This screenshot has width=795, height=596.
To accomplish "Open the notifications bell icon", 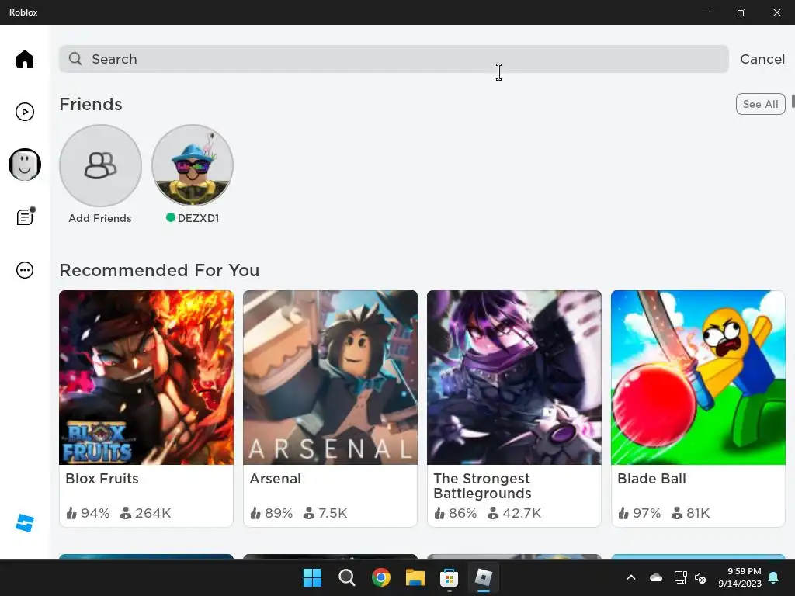I will click(x=774, y=577).
